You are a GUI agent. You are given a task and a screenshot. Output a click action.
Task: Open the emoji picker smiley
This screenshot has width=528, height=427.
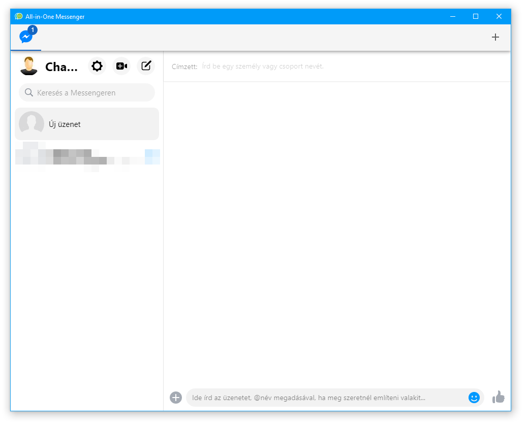click(474, 398)
